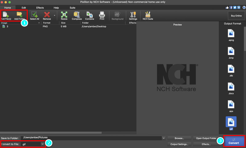Open the Compress tool

[x=77, y=16]
